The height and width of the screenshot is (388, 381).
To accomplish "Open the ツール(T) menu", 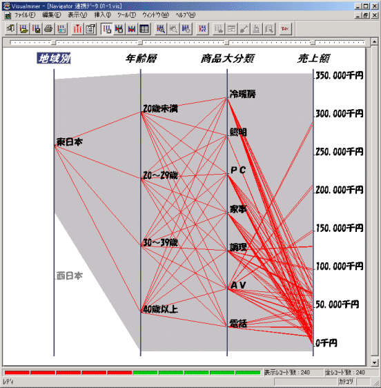I will (x=126, y=15).
